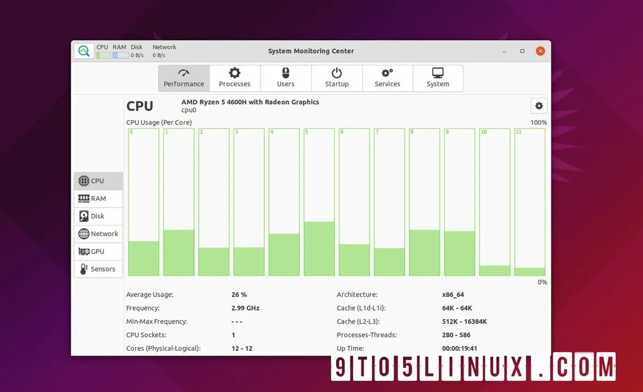
Task: Click core 10 usage bar
Action: (x=495, y=202)
